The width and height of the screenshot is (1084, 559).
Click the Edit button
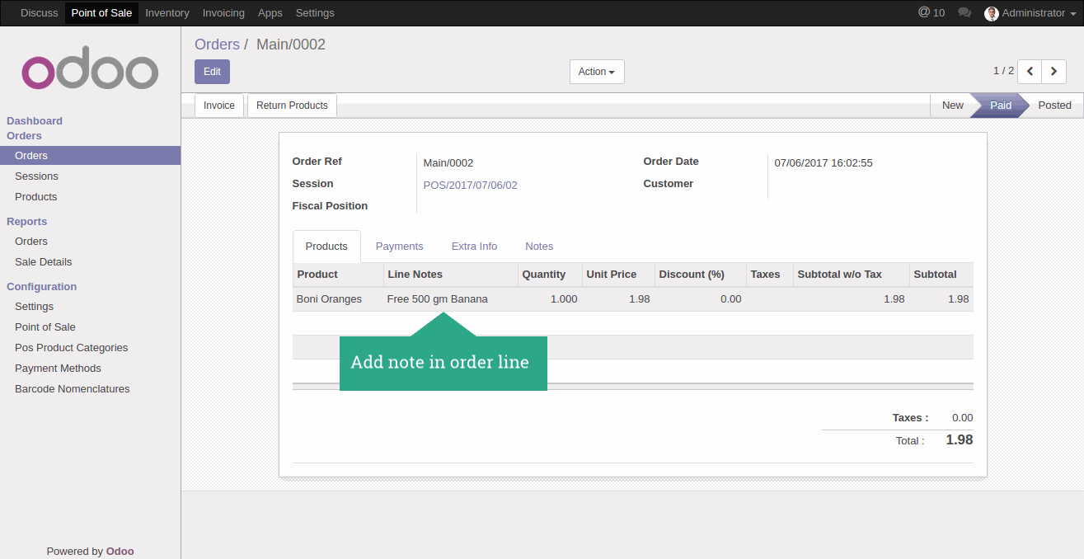point(212,72)
